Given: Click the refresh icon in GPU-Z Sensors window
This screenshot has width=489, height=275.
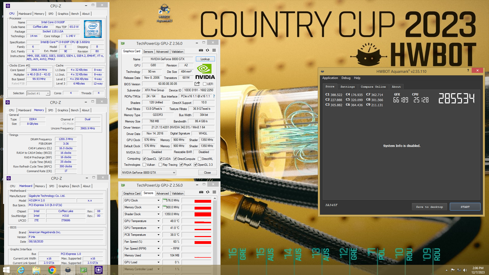Looking at the screenshot, I should pos(208,192).
